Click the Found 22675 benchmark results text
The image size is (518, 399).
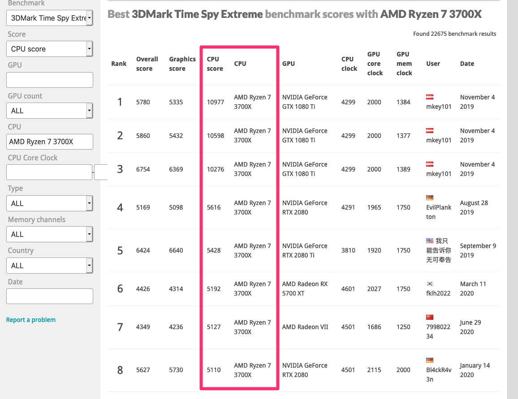[x=454, y=34]
